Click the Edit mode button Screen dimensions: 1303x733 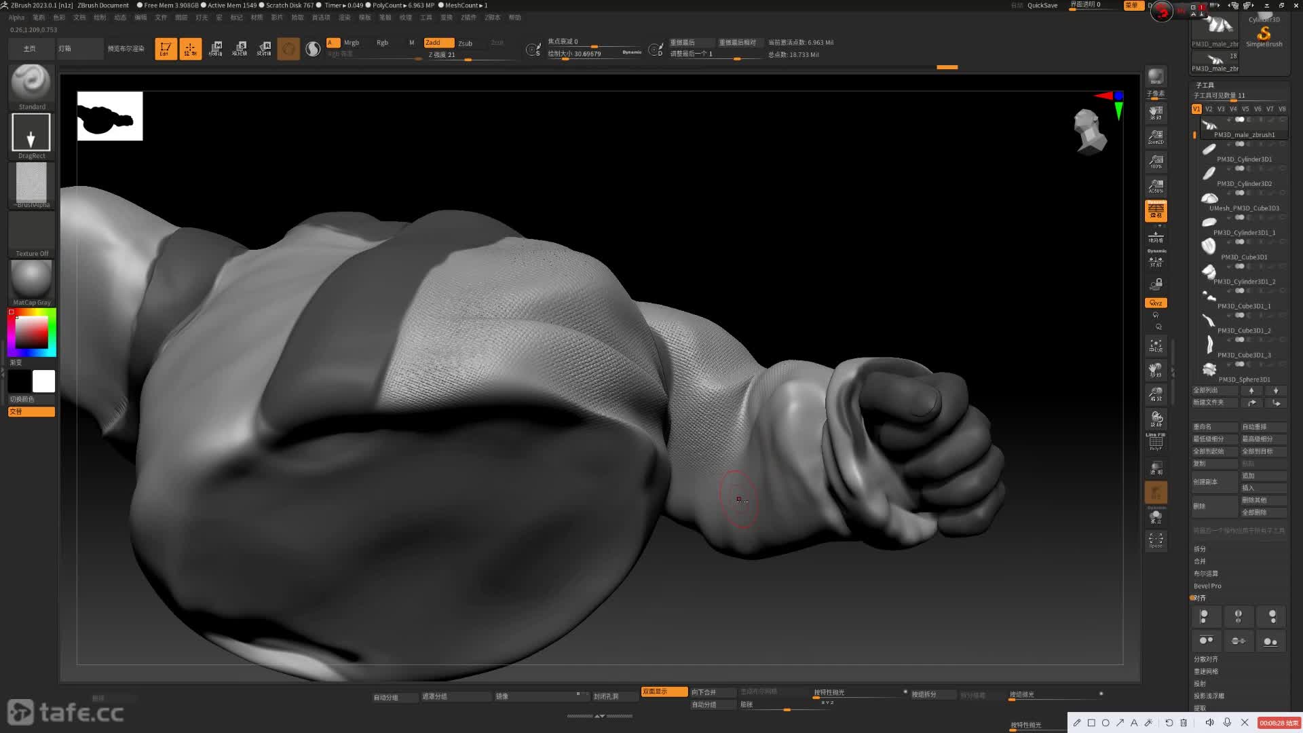tap(166, 49)
